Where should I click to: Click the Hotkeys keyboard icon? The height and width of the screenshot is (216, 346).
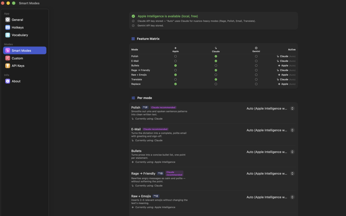(x=8, y=27)
